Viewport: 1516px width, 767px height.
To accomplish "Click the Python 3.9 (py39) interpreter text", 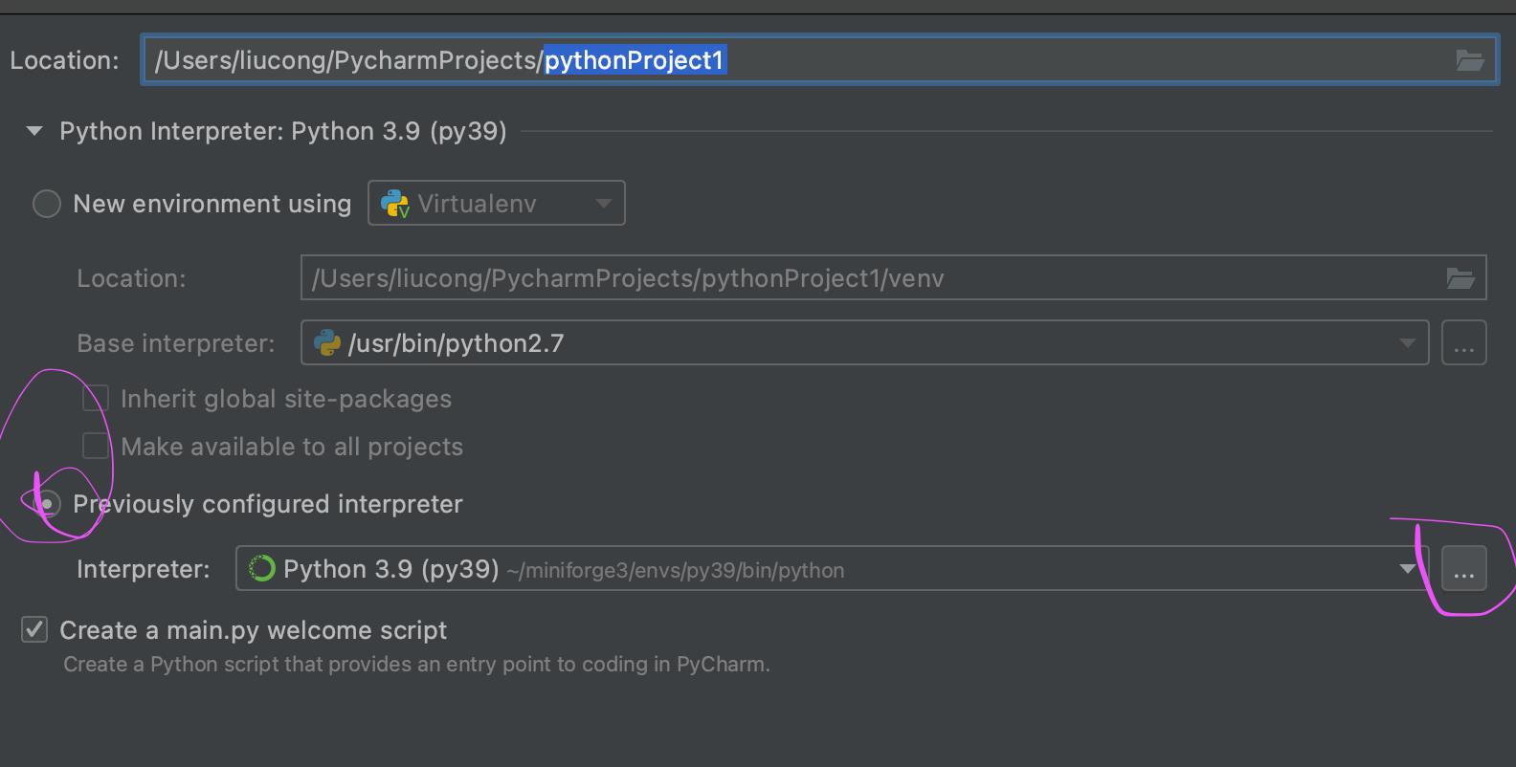I will (391, 569).
